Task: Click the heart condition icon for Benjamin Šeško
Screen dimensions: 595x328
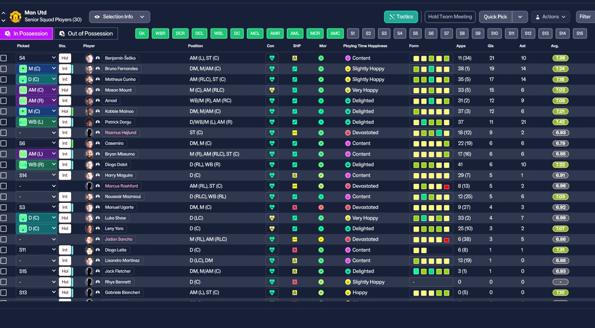Action: tap(271, 58)
